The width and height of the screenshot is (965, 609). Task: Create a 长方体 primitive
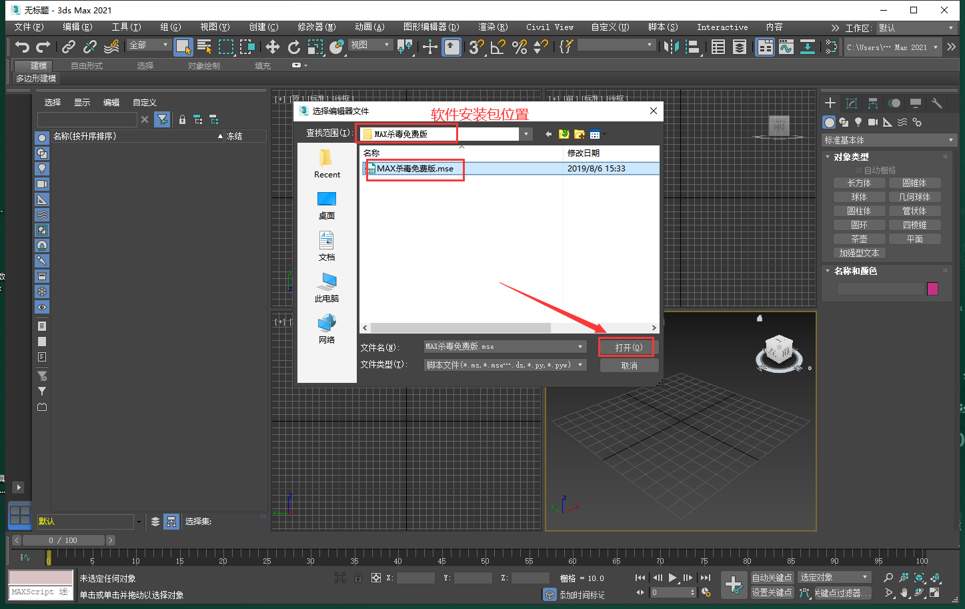(x=859, y=183)
